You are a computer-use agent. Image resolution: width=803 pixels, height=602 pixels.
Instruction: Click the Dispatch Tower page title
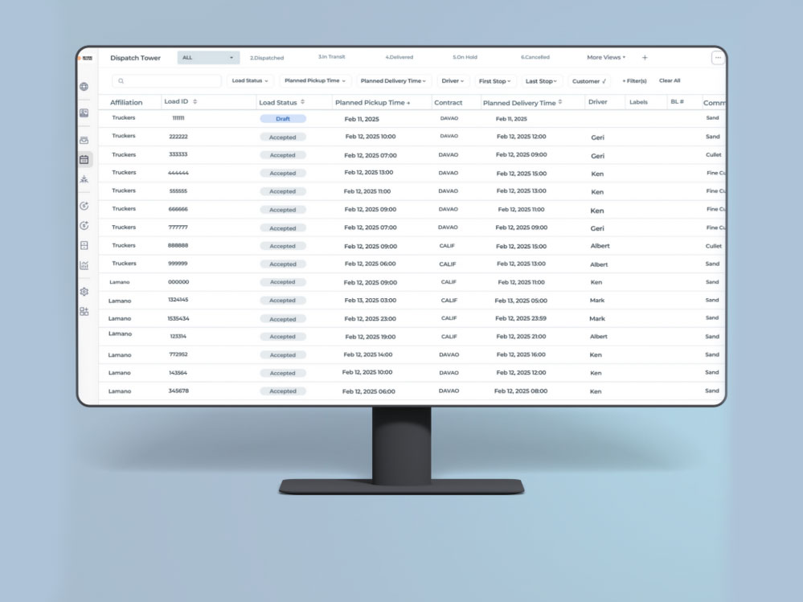135,58
